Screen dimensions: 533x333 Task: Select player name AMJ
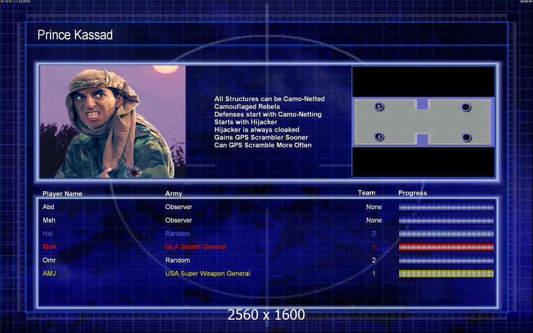[x=49, y=274]
